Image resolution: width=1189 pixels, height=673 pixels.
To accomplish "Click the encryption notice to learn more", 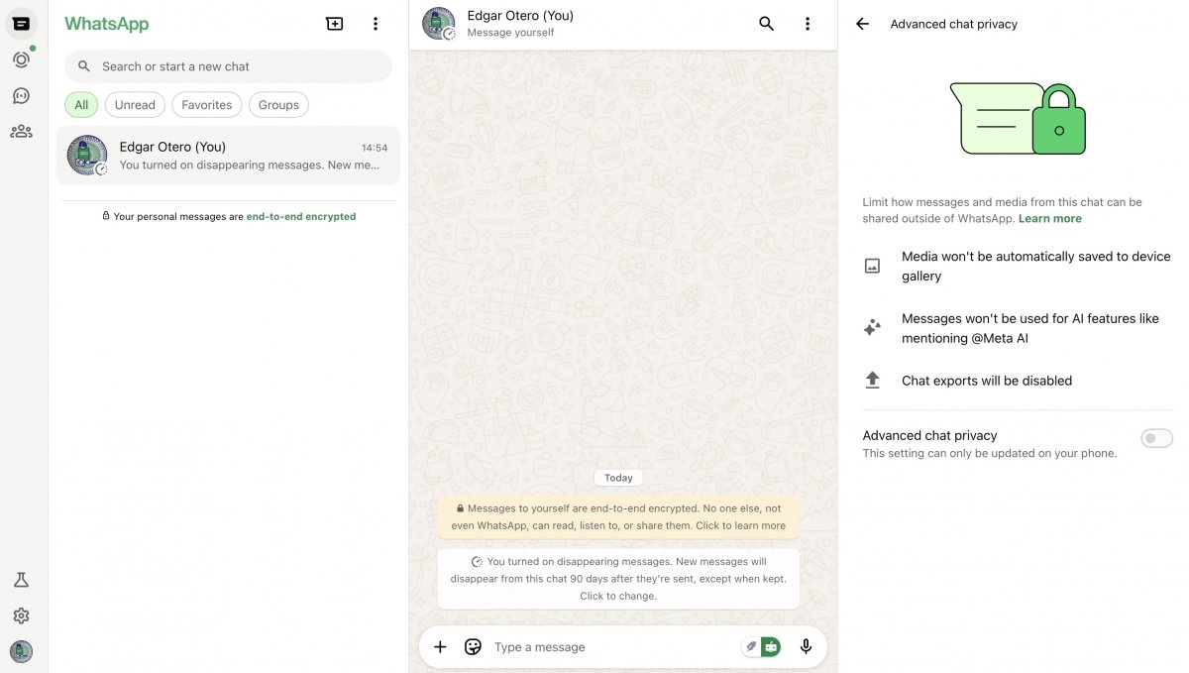I will tap(618, 517).
